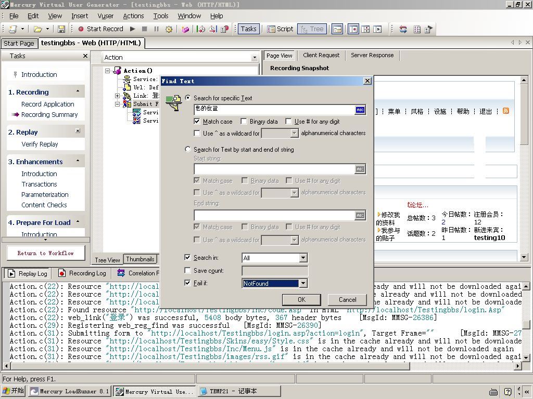Collapse the '1. Recording' tasks section

pyautogui.click(x=78, y=91)
